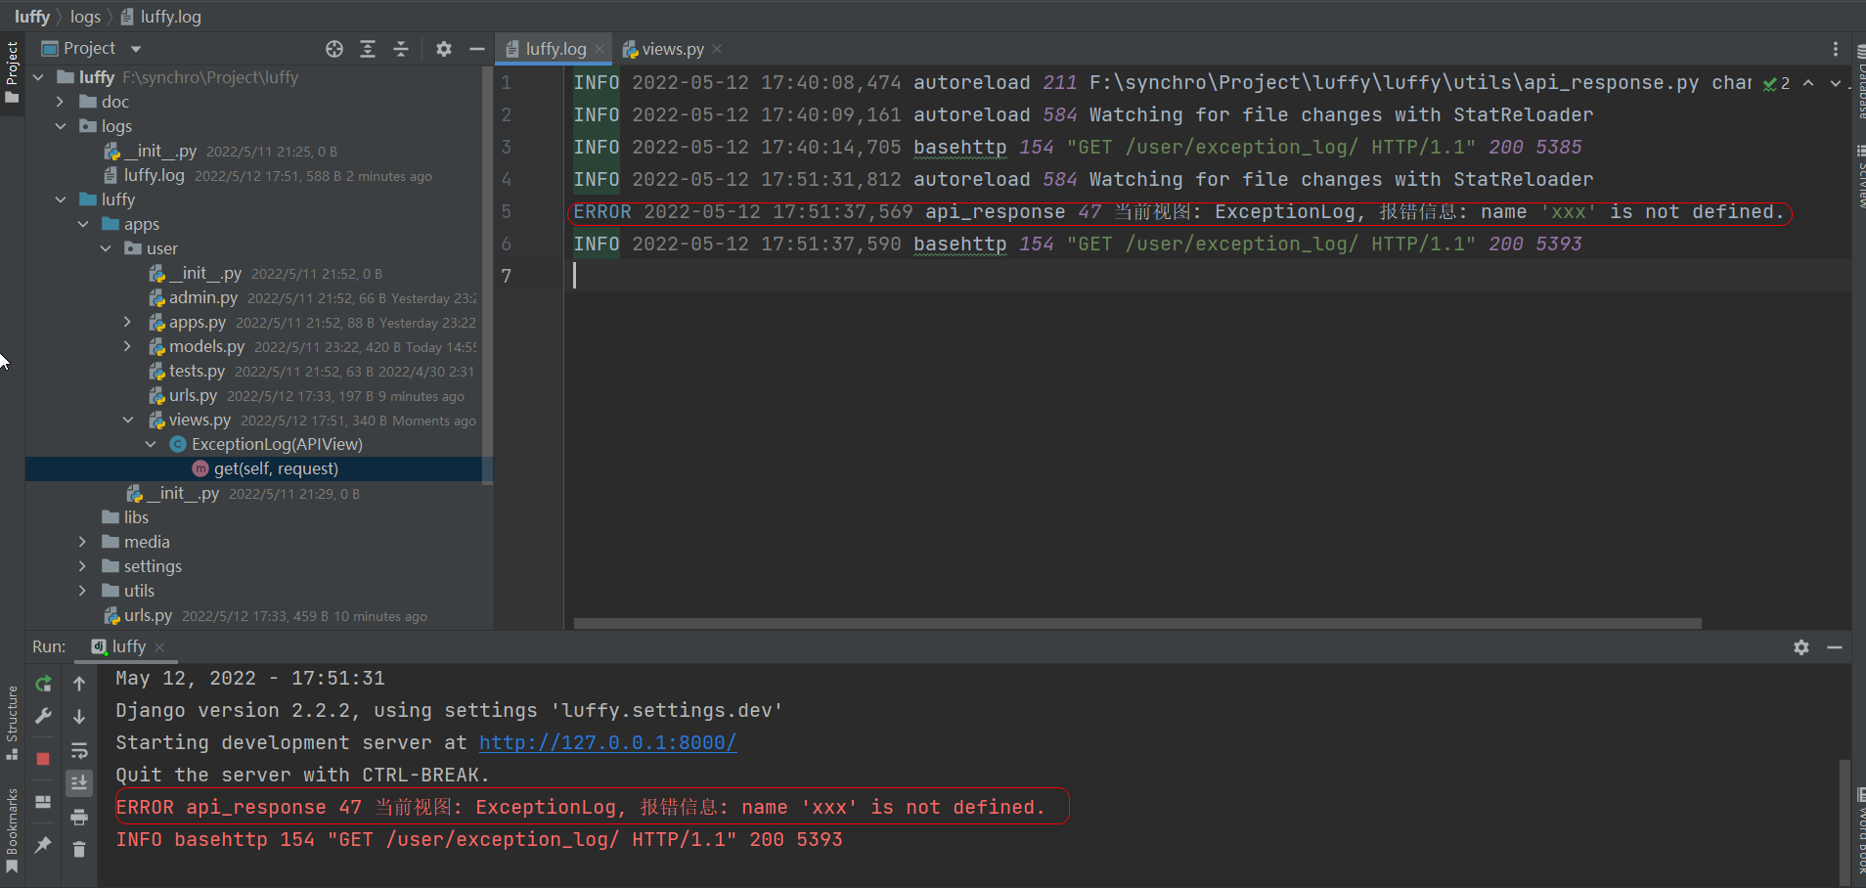Collapse the apps folder
Image resolution: width=1866 pixels, height=888 pixels.
pos(83,224)
